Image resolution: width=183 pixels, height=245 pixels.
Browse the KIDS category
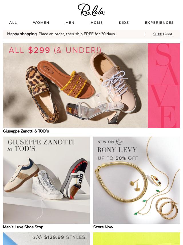pos(124,23)
